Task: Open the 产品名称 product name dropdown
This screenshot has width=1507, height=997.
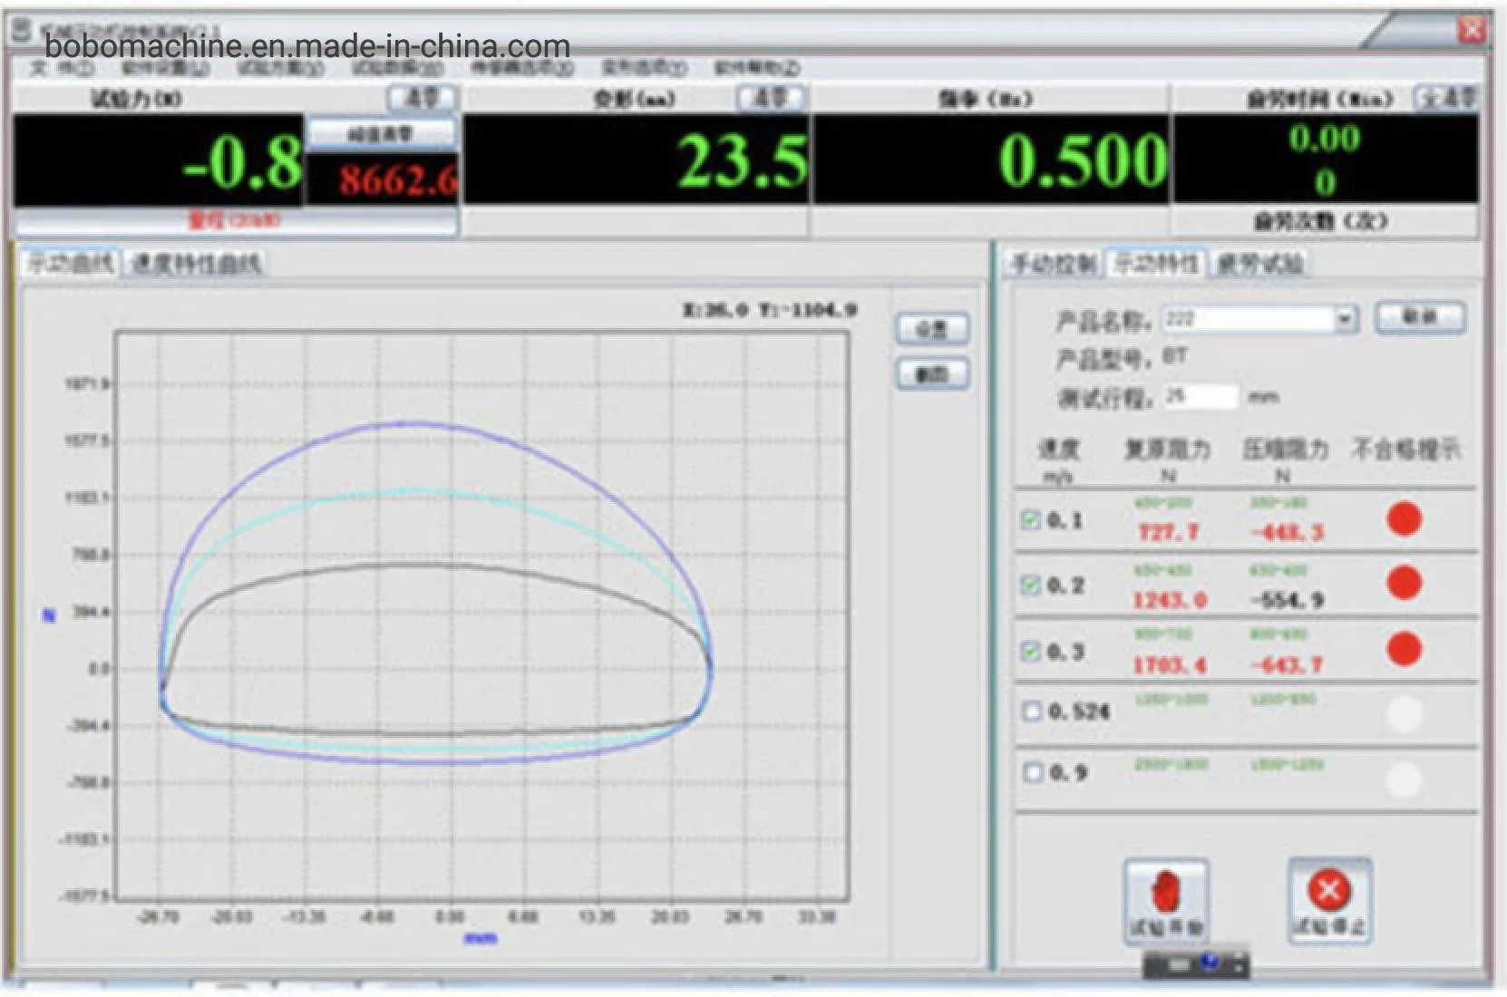Action: [1346, 319]
